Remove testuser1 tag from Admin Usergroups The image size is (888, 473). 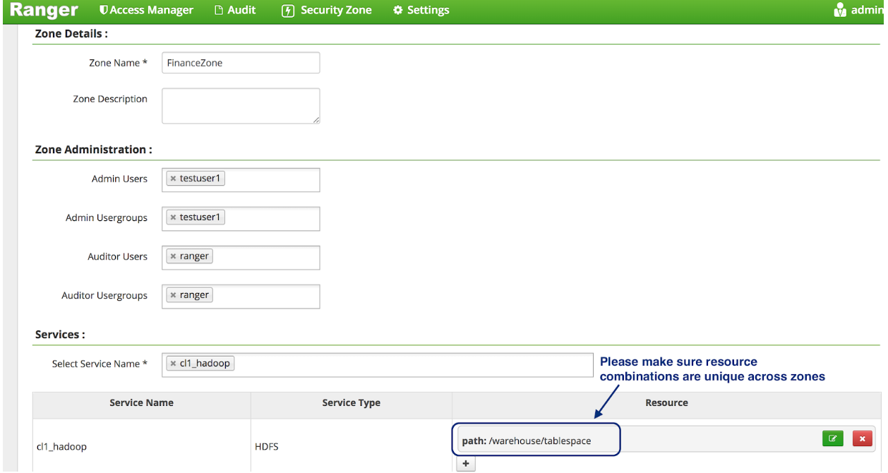[x=173, y=218]
